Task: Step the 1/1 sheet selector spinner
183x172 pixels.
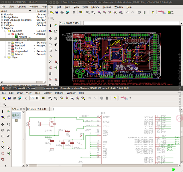Action: tap(37, 98)
